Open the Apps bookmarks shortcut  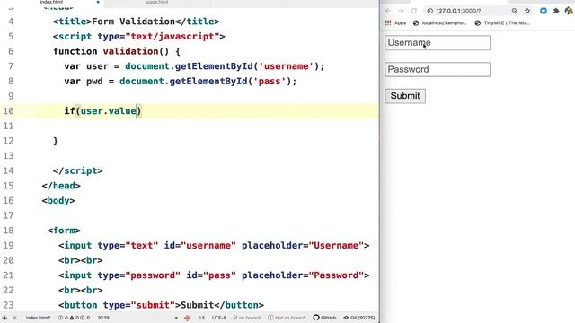point(395,23)
